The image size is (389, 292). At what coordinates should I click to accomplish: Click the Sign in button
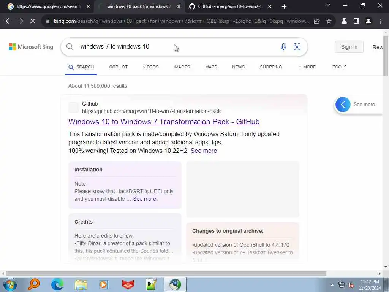pos(349,47)
